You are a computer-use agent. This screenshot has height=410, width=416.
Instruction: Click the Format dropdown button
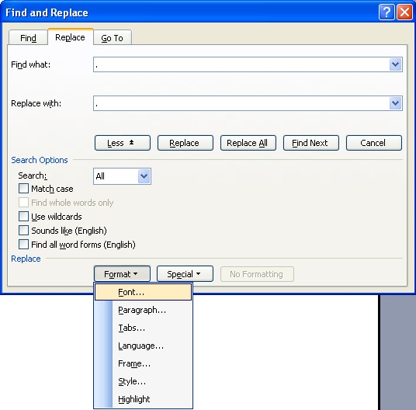click(x=122, y=274)
